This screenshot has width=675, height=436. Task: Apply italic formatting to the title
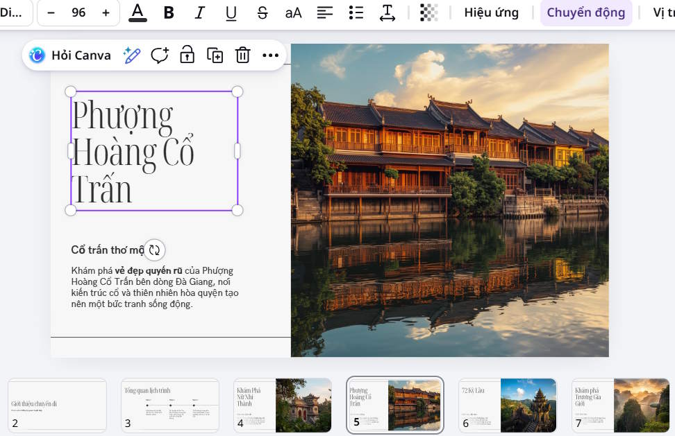click(199, 12)
